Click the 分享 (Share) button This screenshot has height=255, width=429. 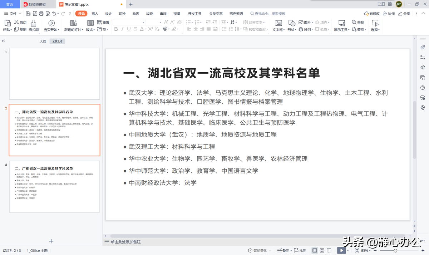tap(404, 14)
